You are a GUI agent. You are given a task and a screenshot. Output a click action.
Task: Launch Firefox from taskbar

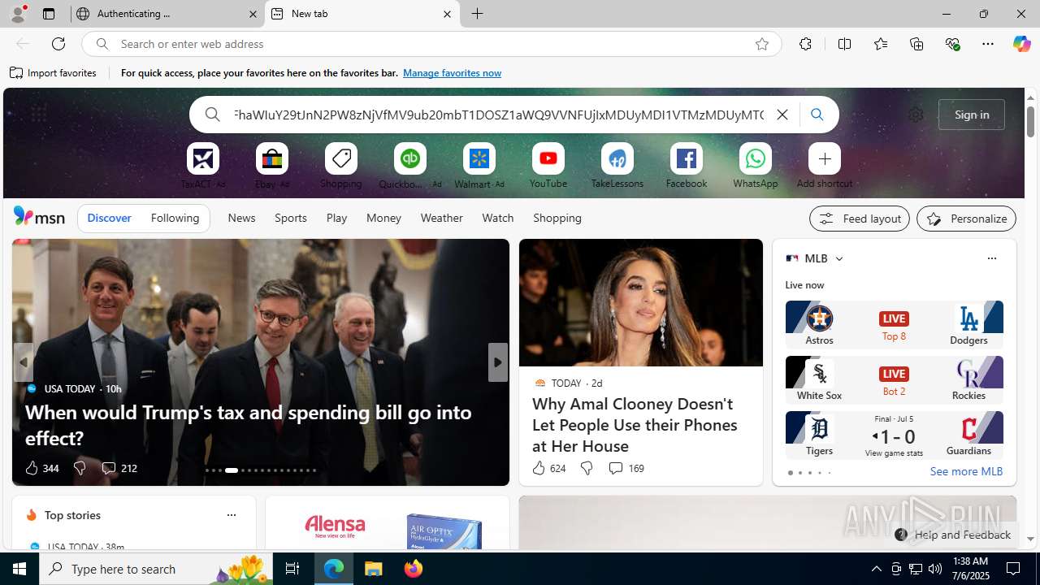click(414, 569)
